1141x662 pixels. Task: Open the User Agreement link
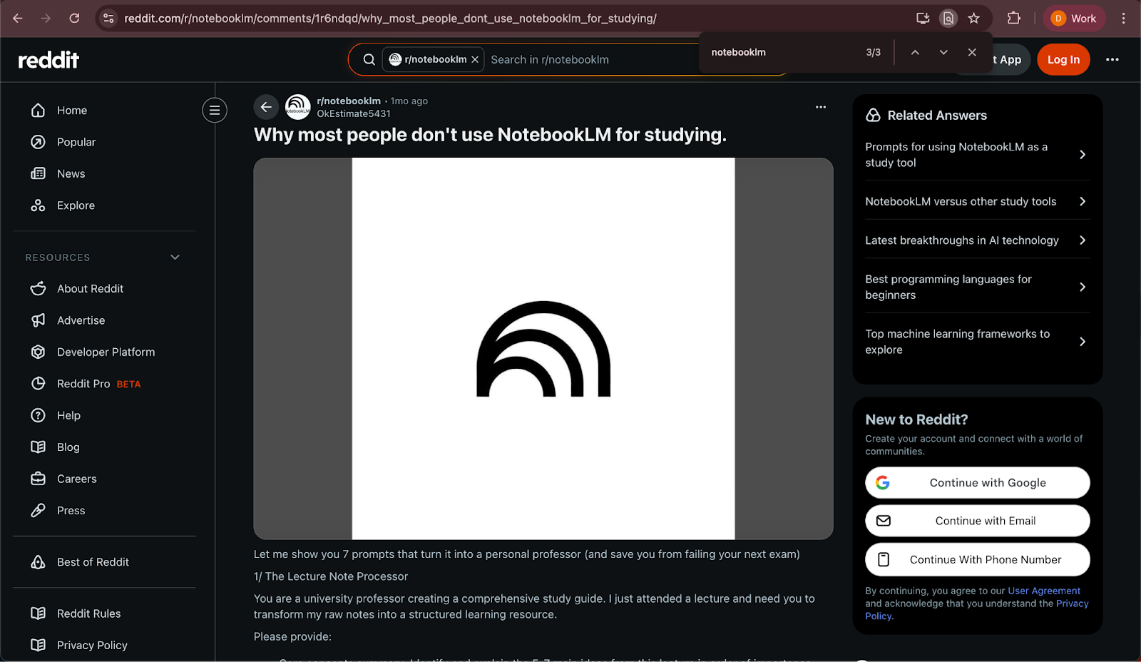pyautogui.click(x=1044, y=591)
